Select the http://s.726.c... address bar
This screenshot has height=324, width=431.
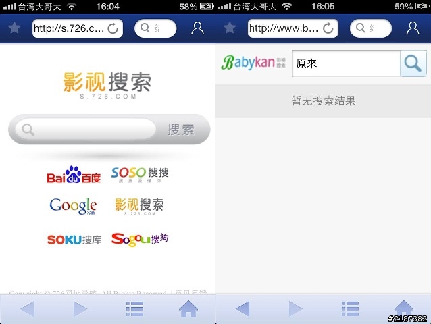(78, 28)
